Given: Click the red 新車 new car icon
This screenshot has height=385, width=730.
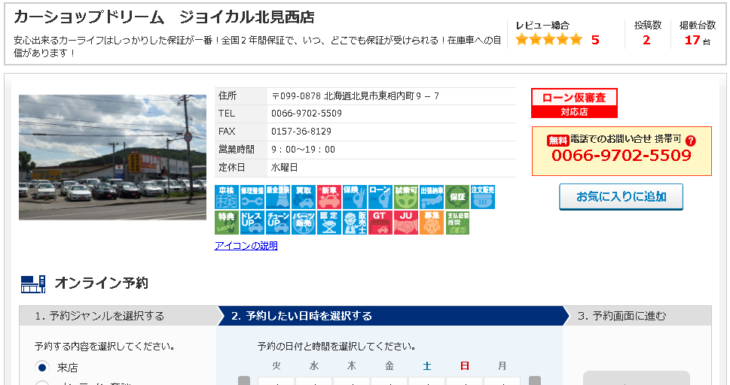Looking at the screenshot, I should tap(329, 197).
